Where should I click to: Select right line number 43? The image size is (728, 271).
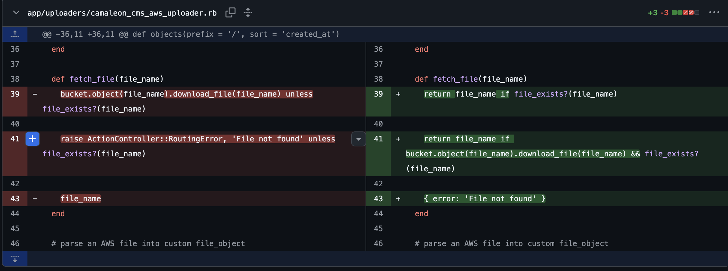click(378, 199)
